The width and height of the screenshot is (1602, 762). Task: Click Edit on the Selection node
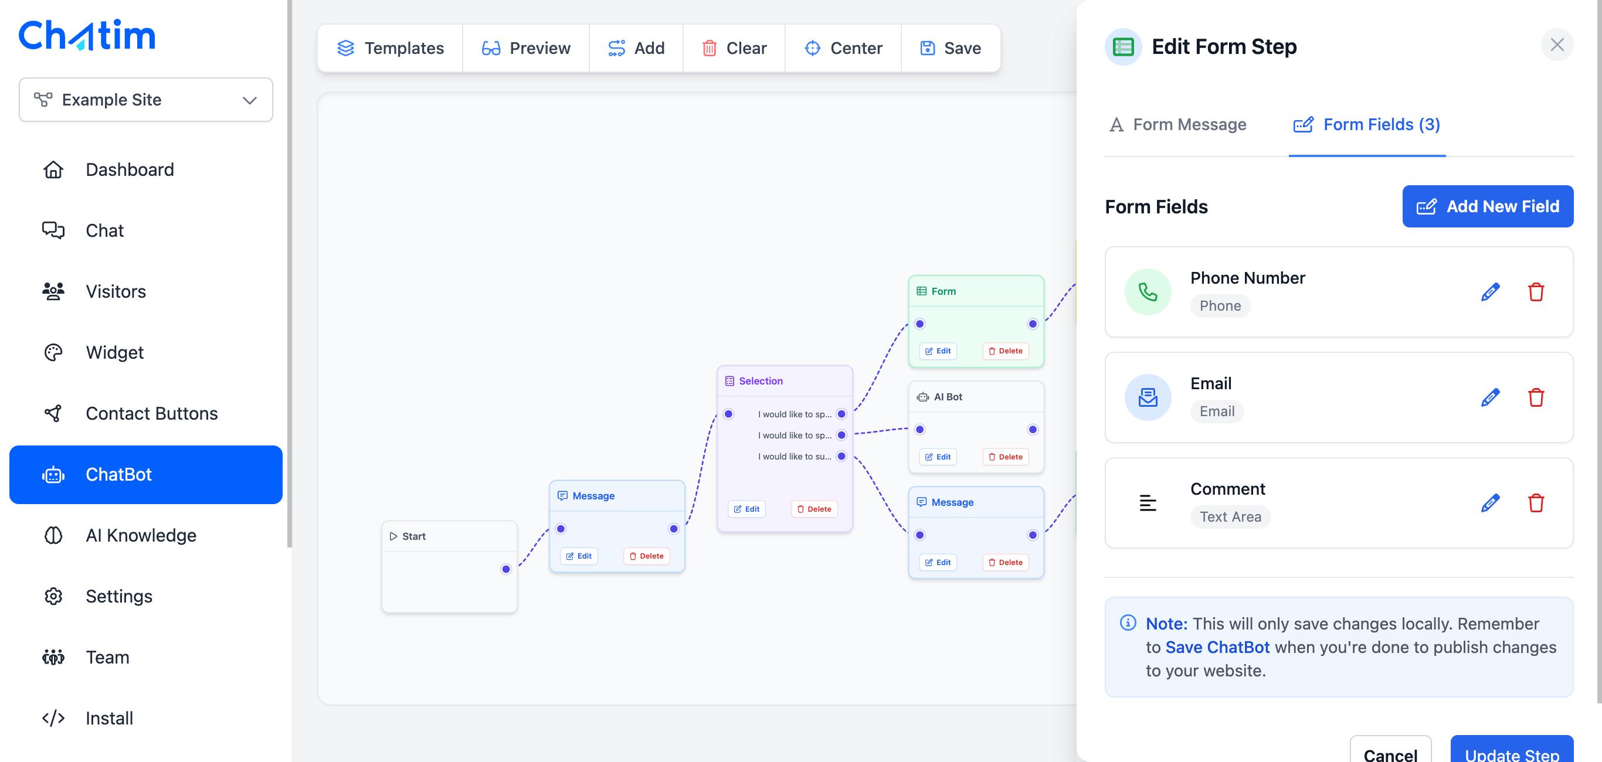(x=746, y=509)
